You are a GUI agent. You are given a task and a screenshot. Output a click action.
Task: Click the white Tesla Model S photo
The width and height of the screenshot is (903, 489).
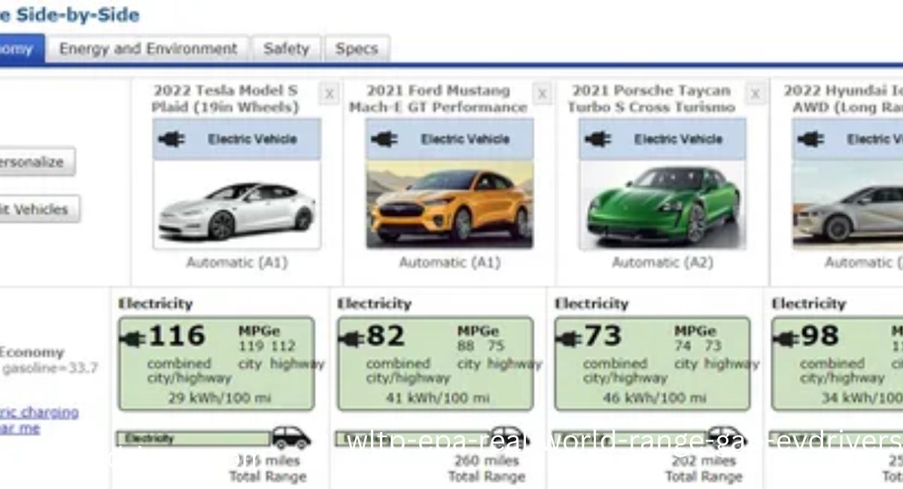coord(236,204)
